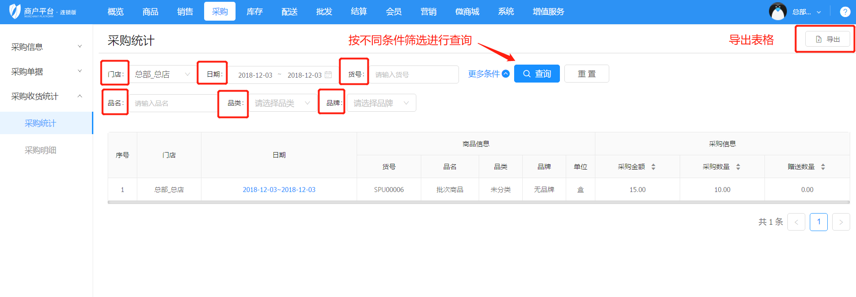Go to previous page arrow

pos(796,222)
